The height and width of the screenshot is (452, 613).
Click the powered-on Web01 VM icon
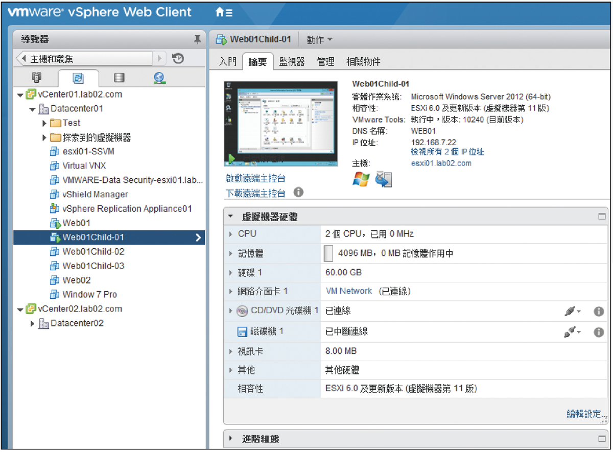click(x=55, y=223)
